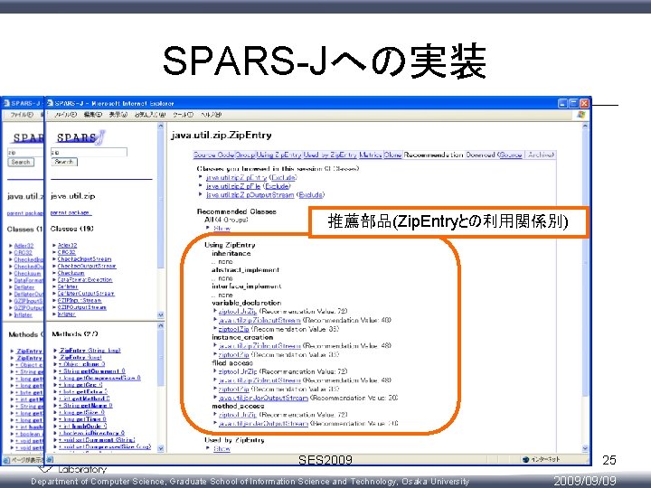Open the DeflaterOutputStream class link
The image size is (651, 488).
tap(86, 294)
